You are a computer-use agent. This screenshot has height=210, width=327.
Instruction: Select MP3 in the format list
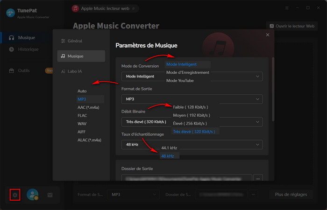(90, 99)
